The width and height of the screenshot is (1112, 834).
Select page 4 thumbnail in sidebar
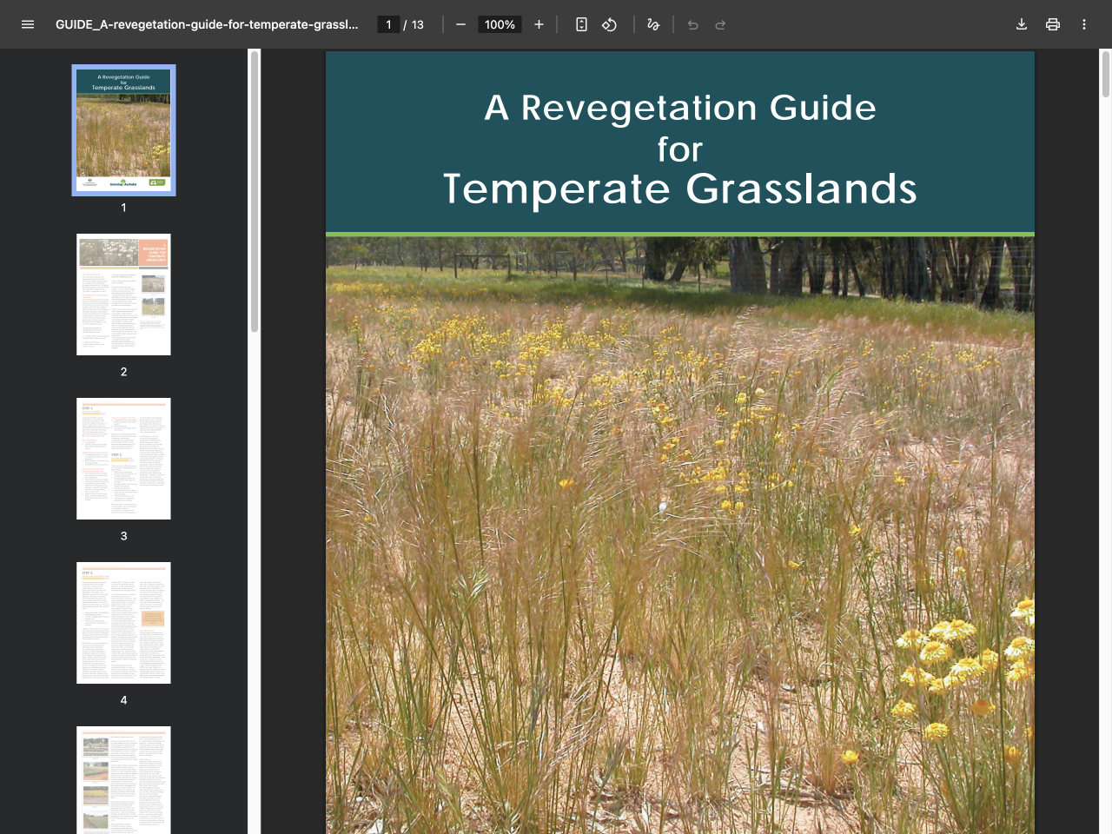coord(123,623)
